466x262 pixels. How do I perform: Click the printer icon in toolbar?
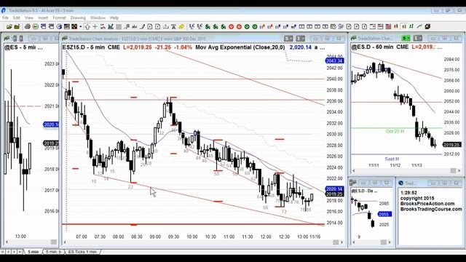[28, 27]
